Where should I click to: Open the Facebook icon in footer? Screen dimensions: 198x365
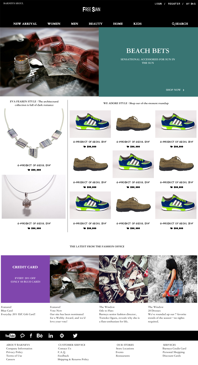(x=31, y=336)
